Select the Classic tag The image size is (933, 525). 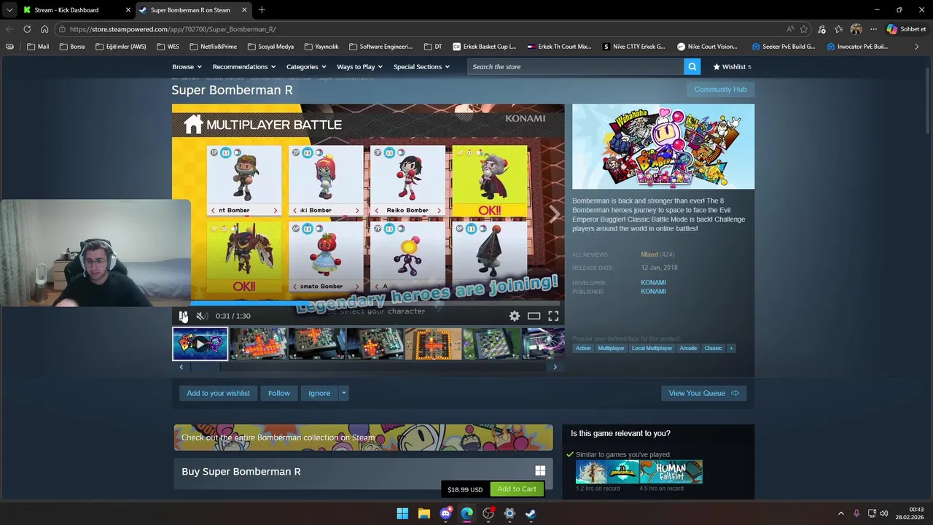[x=713, y=348]
